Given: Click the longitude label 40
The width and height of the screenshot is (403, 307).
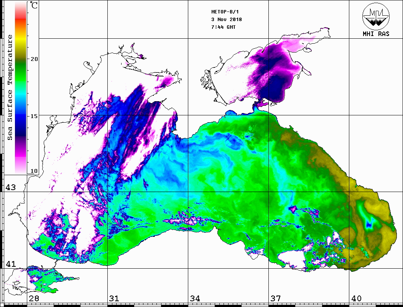Looking at the screenshot, I should pyautogui.click(x=356, y=299).
